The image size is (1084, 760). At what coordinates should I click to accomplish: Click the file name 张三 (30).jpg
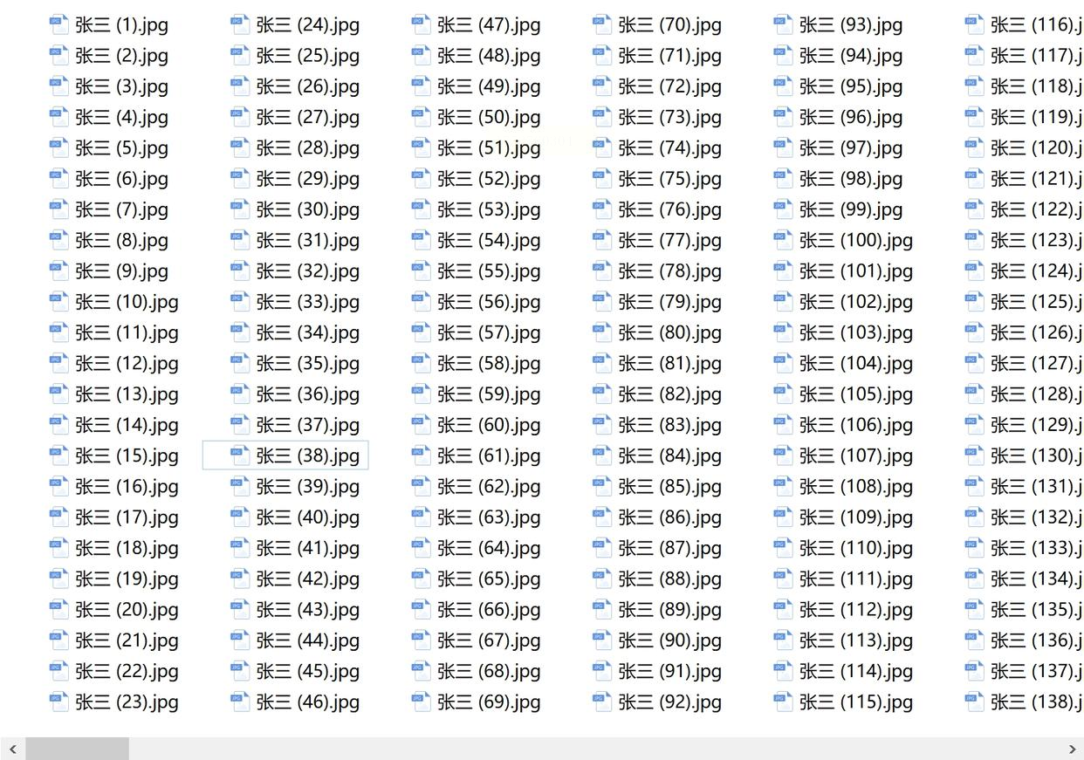(x=308, y=209)
